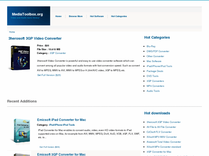This screenshot has height=156, width=209.
Task: Open the Blu-Ray category
Action: tap(151, 46)
